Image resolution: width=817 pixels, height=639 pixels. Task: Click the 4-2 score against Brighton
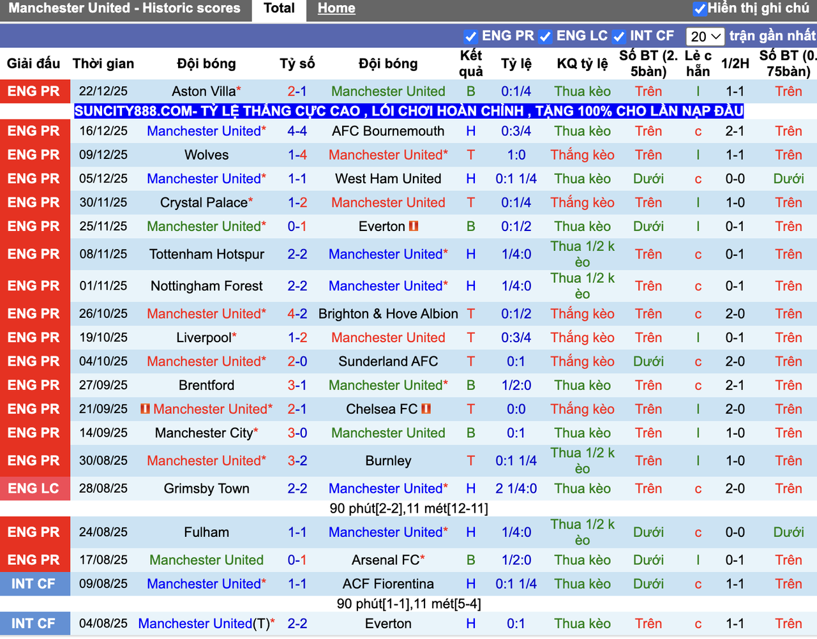coord(297,313)
